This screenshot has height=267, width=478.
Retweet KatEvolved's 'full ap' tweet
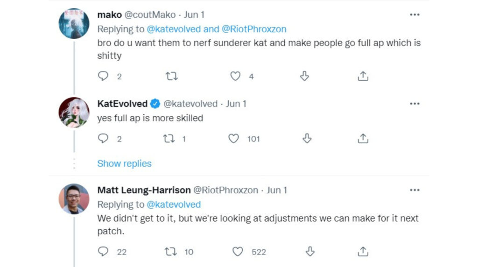[170, 139]
